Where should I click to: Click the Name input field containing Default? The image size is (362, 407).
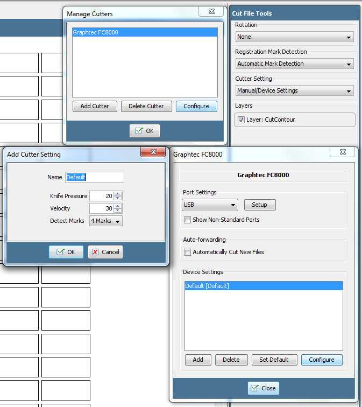click(95, 177)
